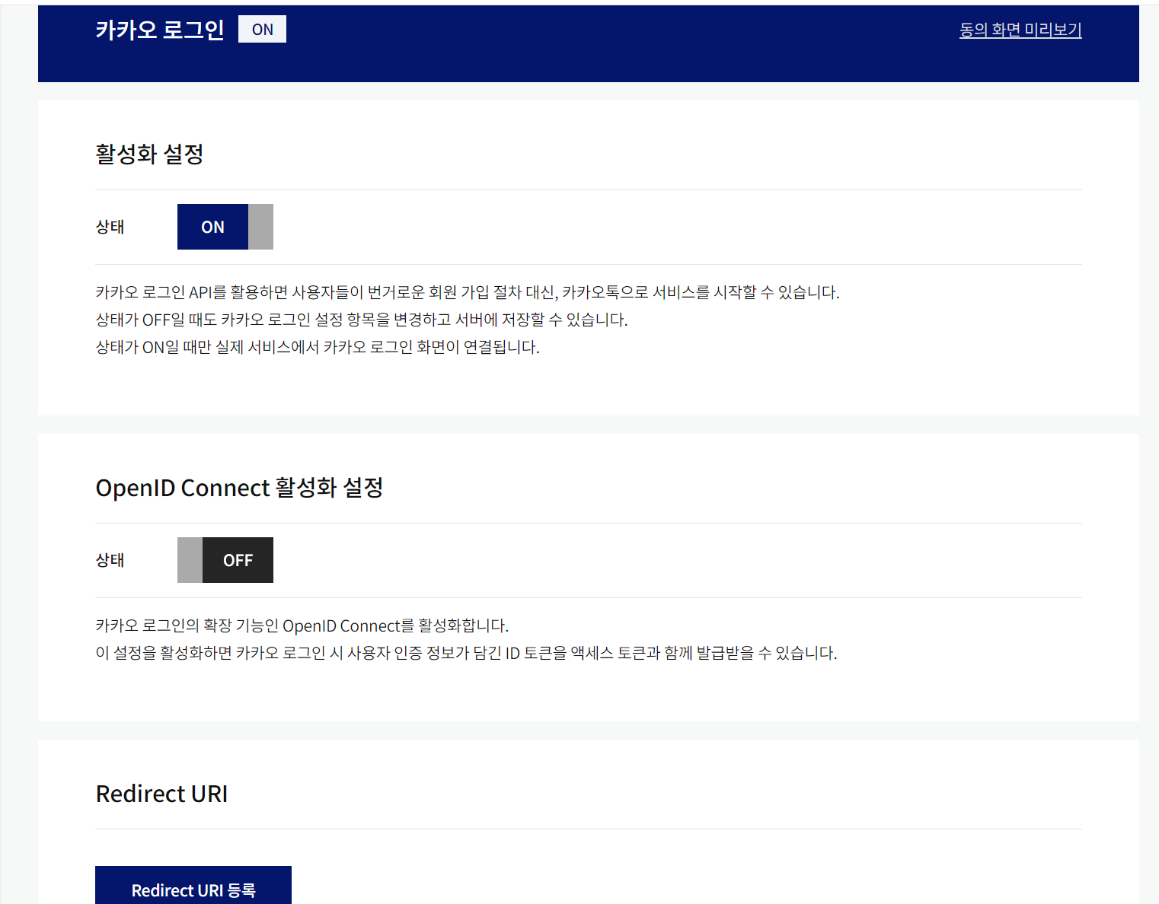Click the text starting 상태가 ON일 때만
The width and height of the screenshot is (1159, 904).
[318, 347]
